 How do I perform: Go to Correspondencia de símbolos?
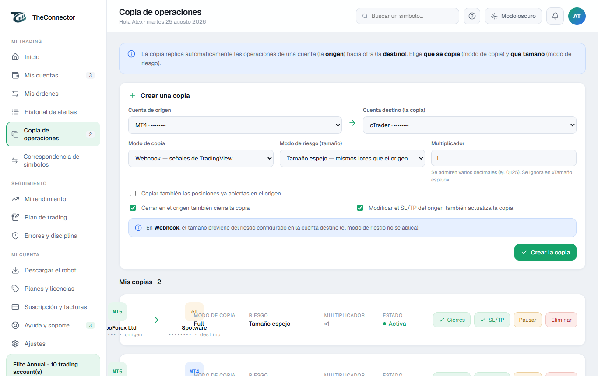(53, 160)
